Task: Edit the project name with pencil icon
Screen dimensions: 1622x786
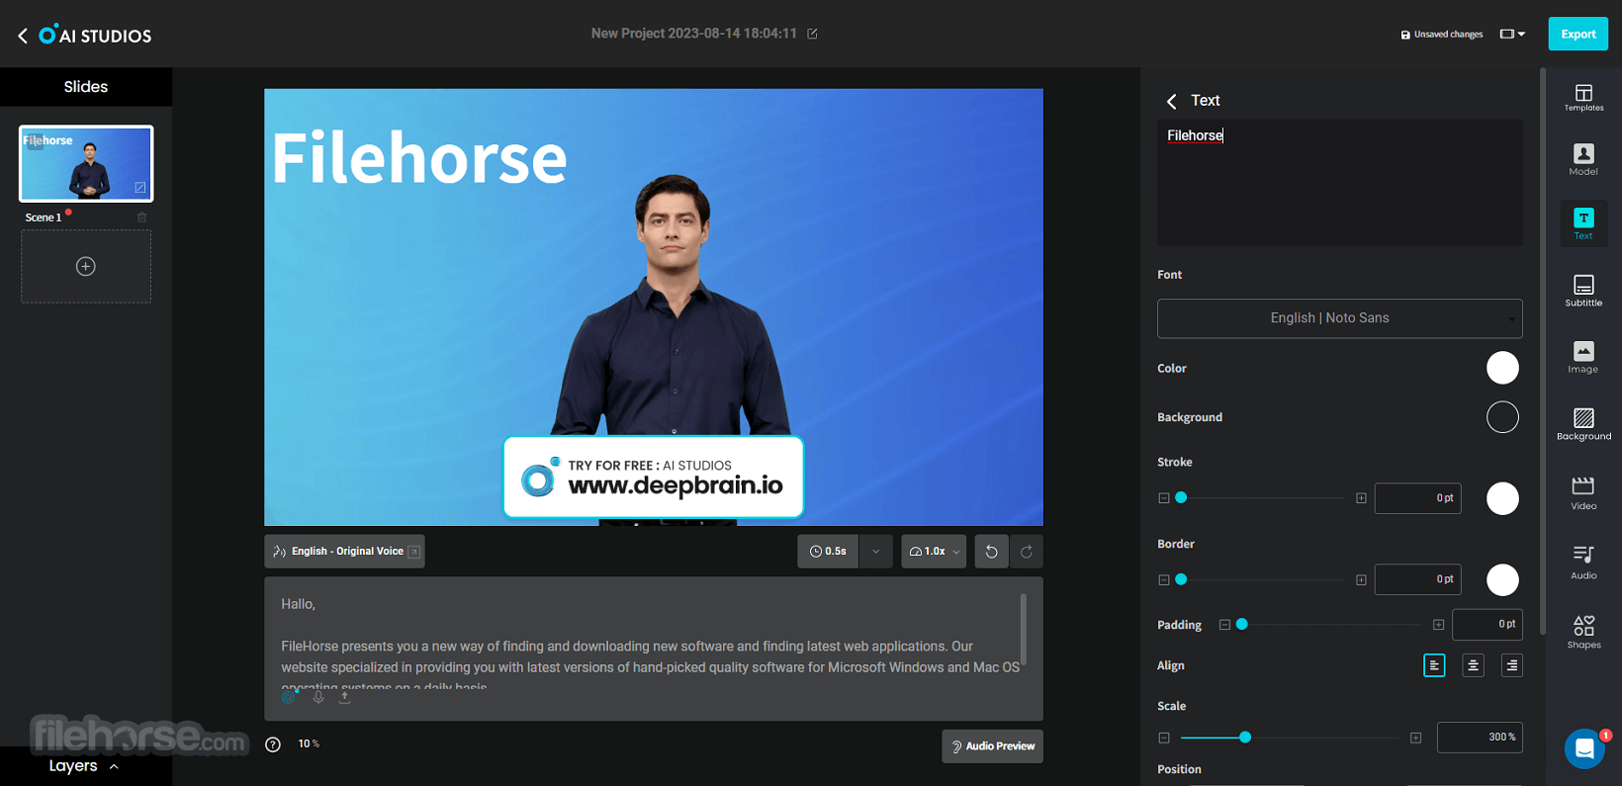Action: click(812, 34)
